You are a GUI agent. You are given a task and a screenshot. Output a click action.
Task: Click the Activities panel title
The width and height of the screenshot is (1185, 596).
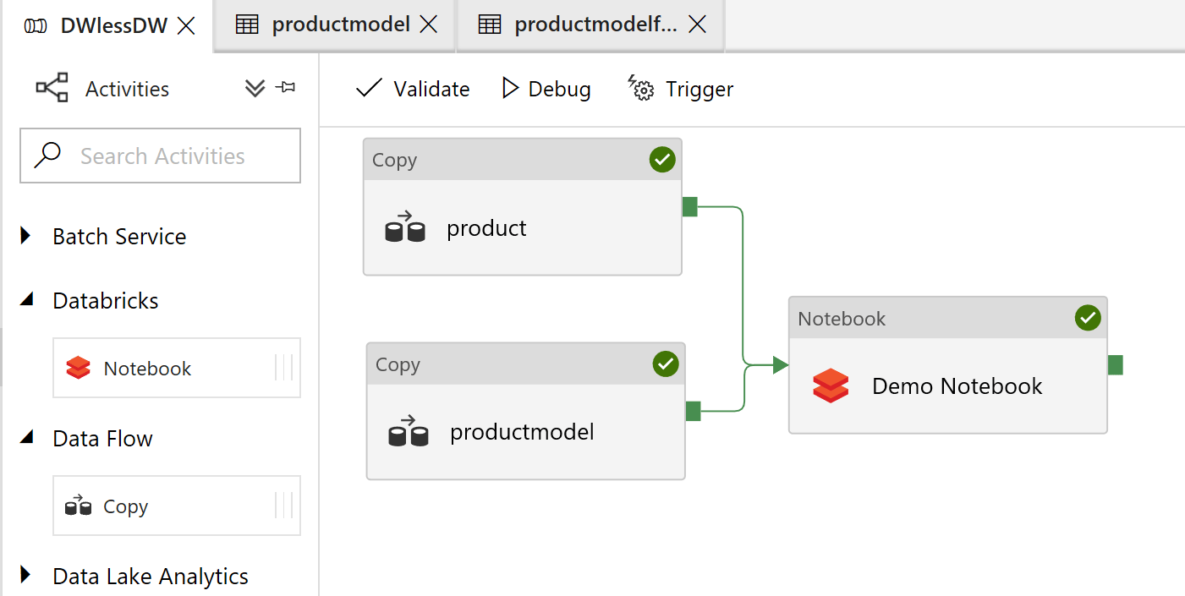click(127, 89)
